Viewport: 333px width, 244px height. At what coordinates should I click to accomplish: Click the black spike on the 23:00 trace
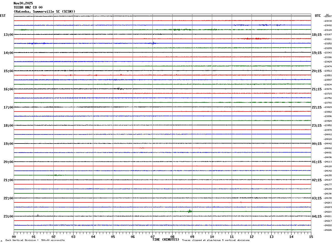(38, 215)
